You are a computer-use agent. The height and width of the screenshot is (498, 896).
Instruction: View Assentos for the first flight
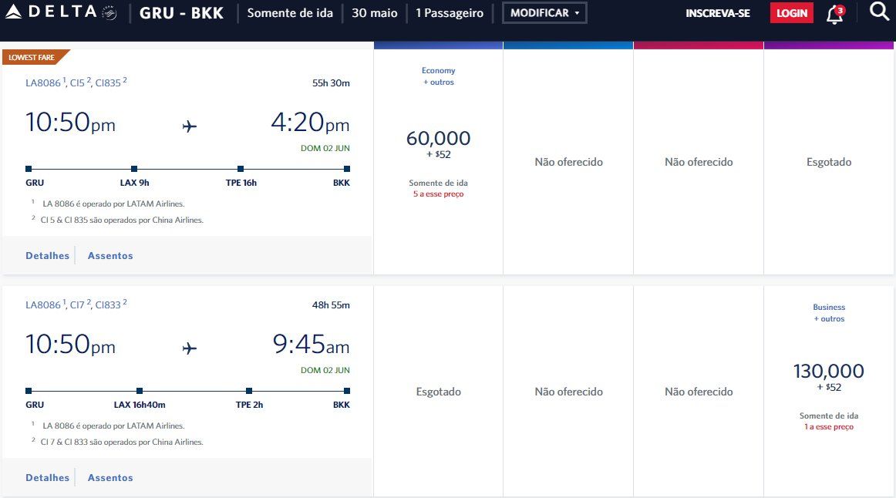tap(110, 256)
